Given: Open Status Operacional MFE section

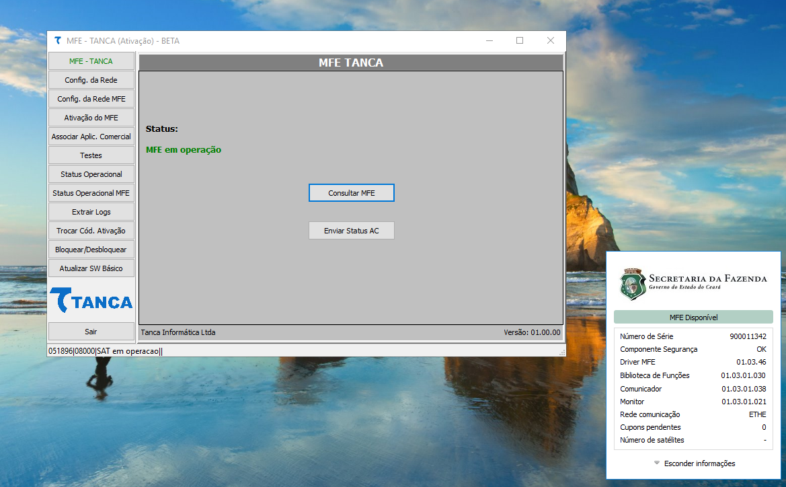Looking at the screenshot, I should click(x=91, y=193).
